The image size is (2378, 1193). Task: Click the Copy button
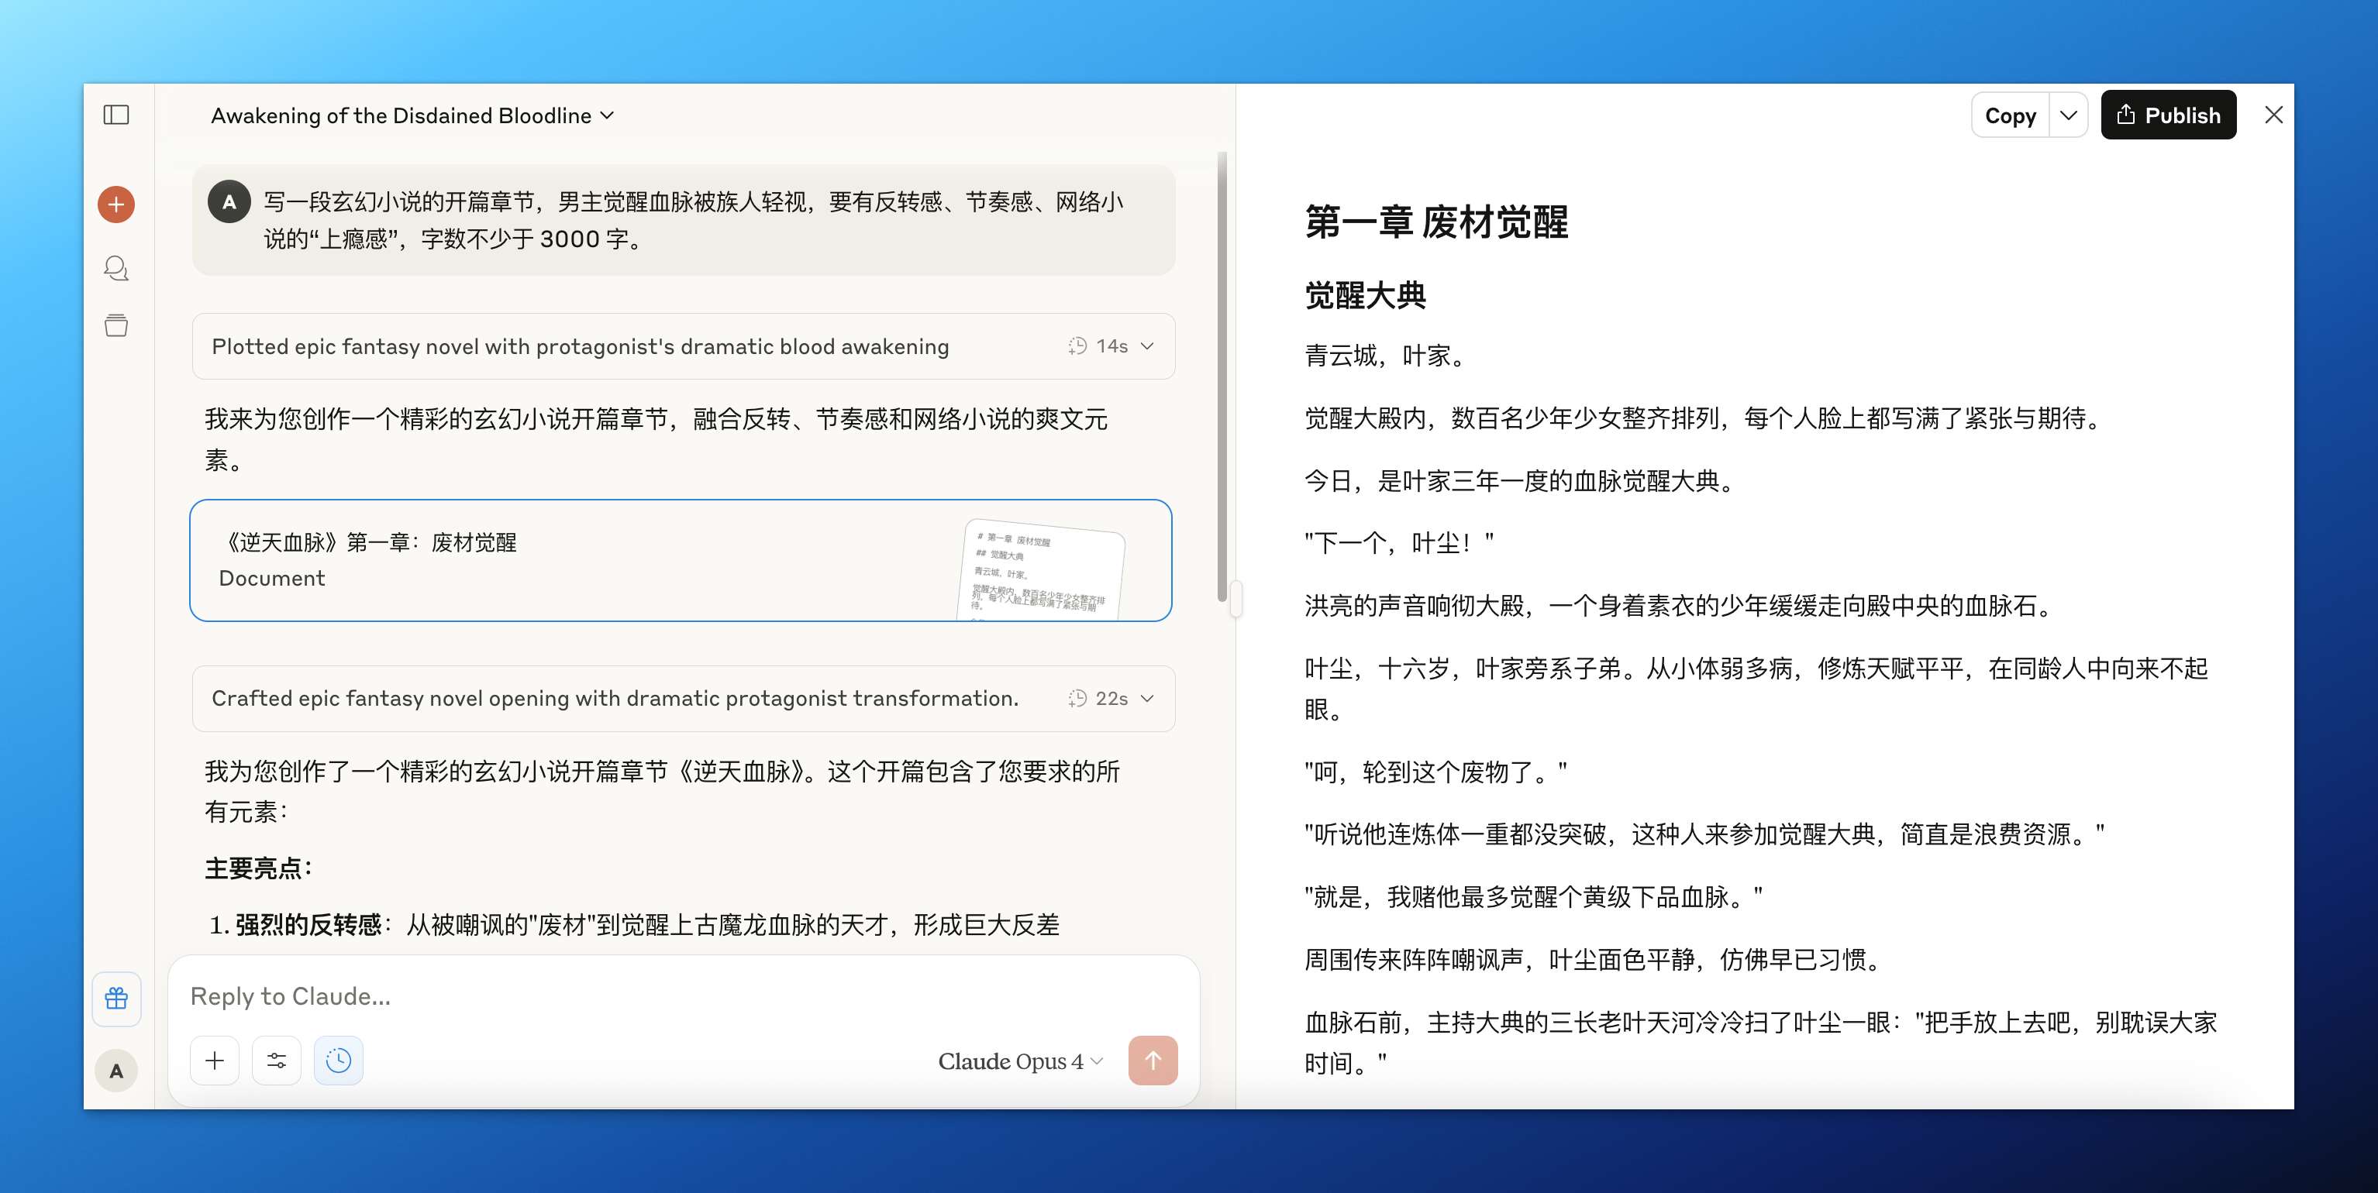2010,115
